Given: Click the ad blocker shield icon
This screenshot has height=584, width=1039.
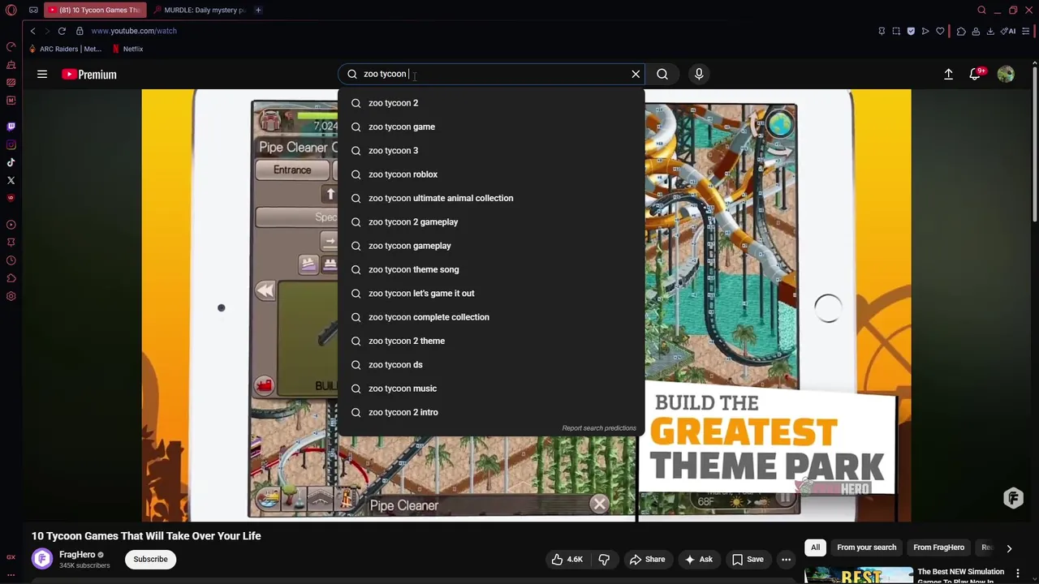Looking at the screenshot, I should pos(911,31).
